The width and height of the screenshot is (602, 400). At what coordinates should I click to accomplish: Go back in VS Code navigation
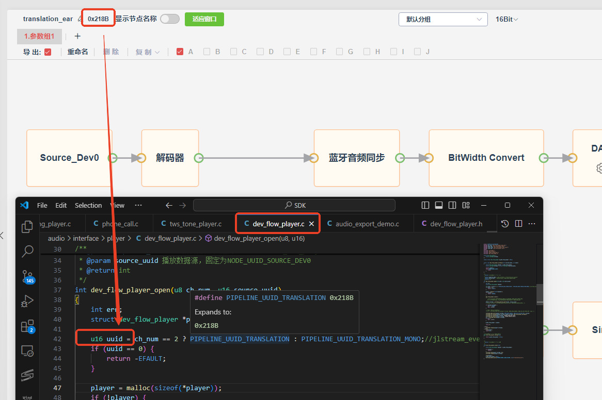169,205
